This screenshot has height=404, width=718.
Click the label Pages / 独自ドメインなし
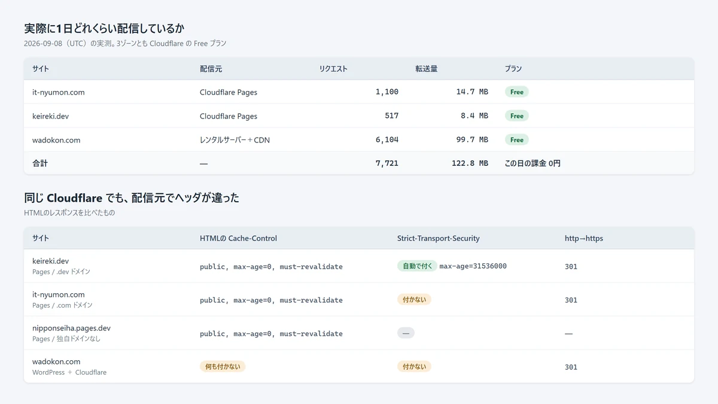(x=66, y=339)
